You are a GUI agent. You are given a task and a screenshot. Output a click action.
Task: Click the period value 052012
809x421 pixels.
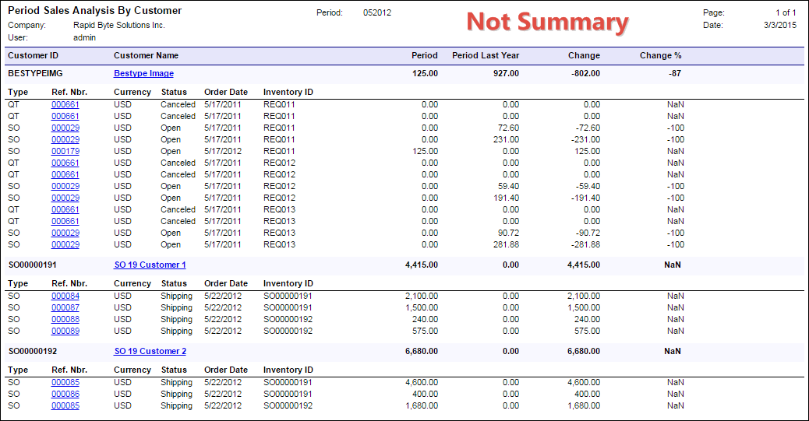click(x=377, y=13)
